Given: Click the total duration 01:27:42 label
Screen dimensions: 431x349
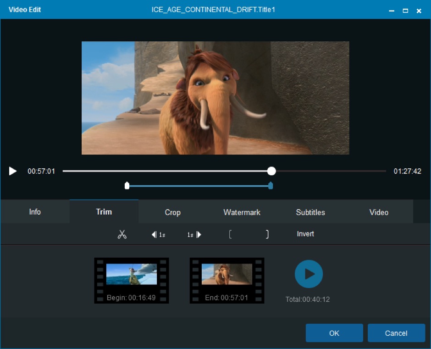Looking at the screenshot, I should [x=407, y=171].
